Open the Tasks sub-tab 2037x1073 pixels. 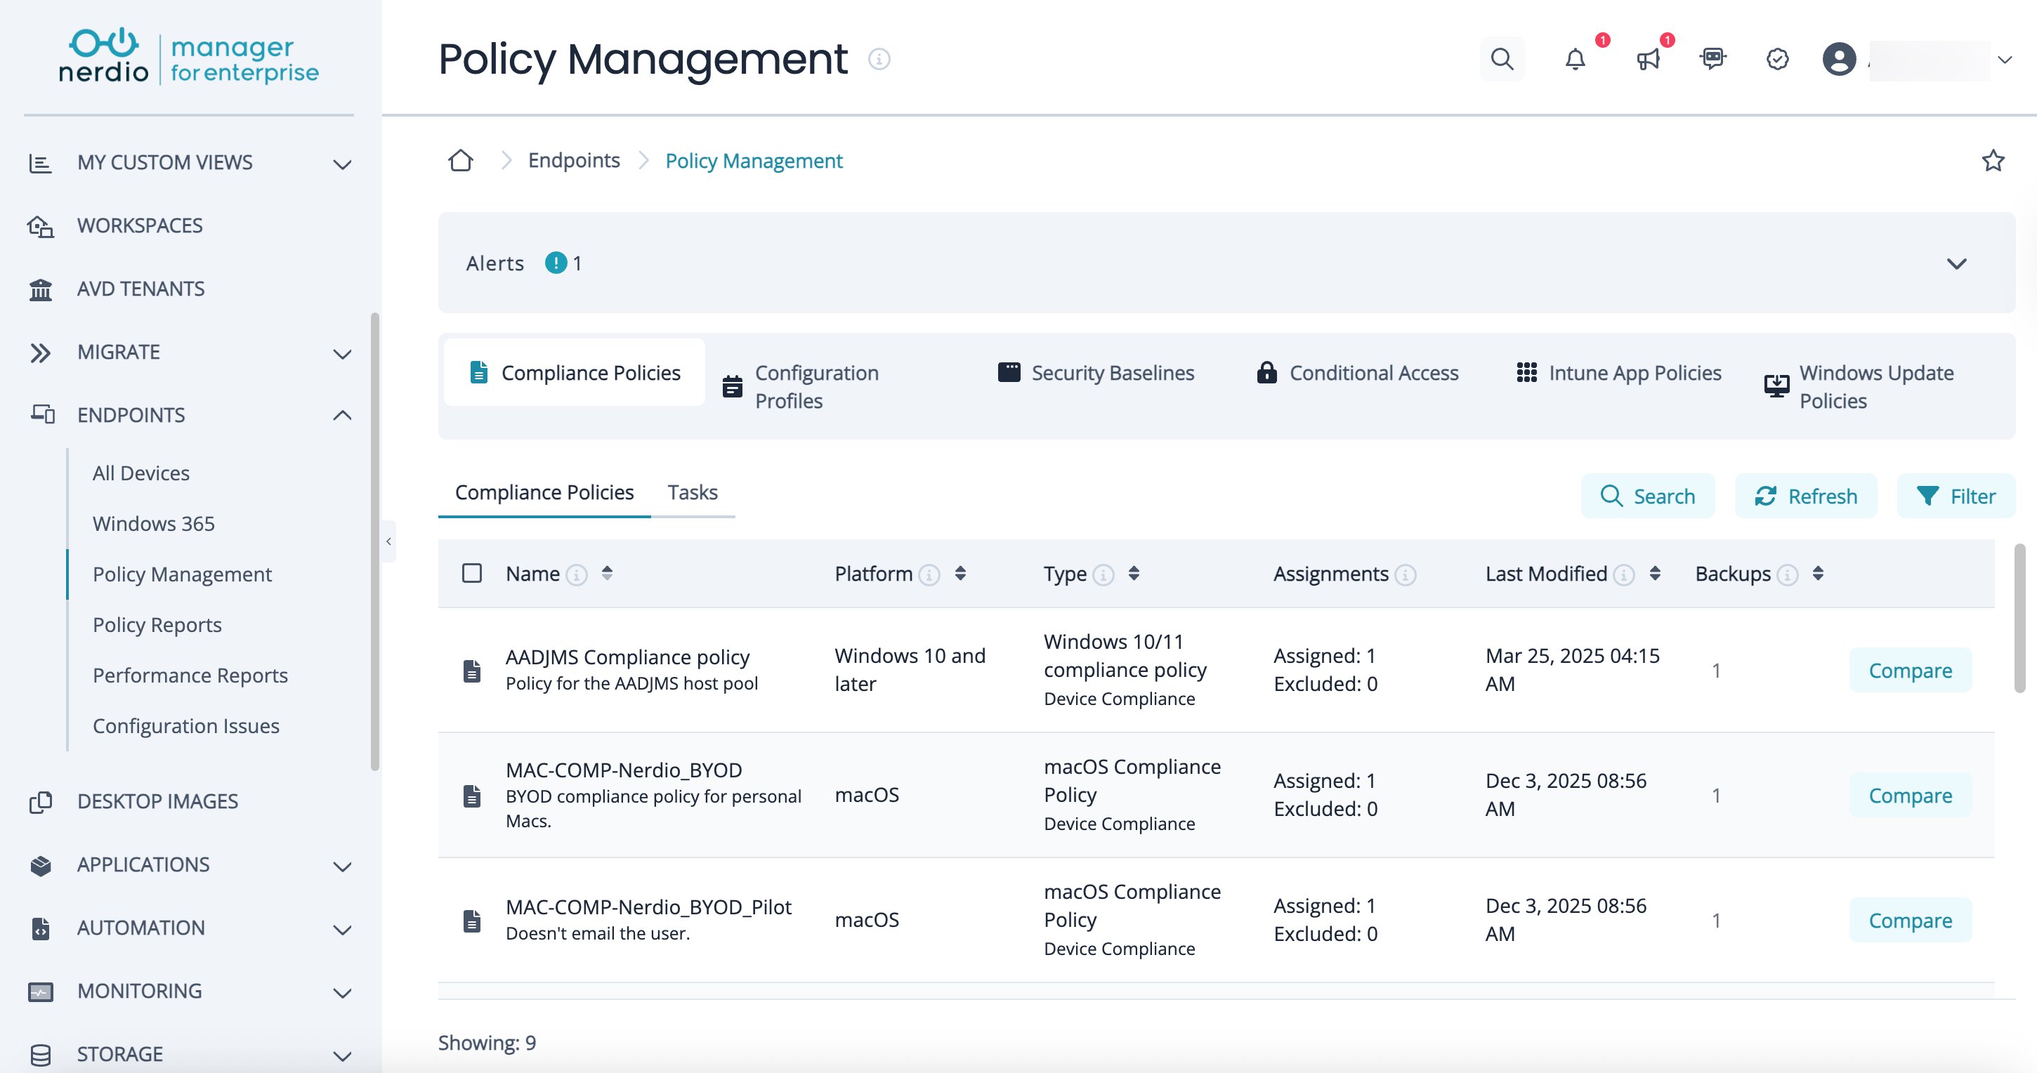pos(692,492)
